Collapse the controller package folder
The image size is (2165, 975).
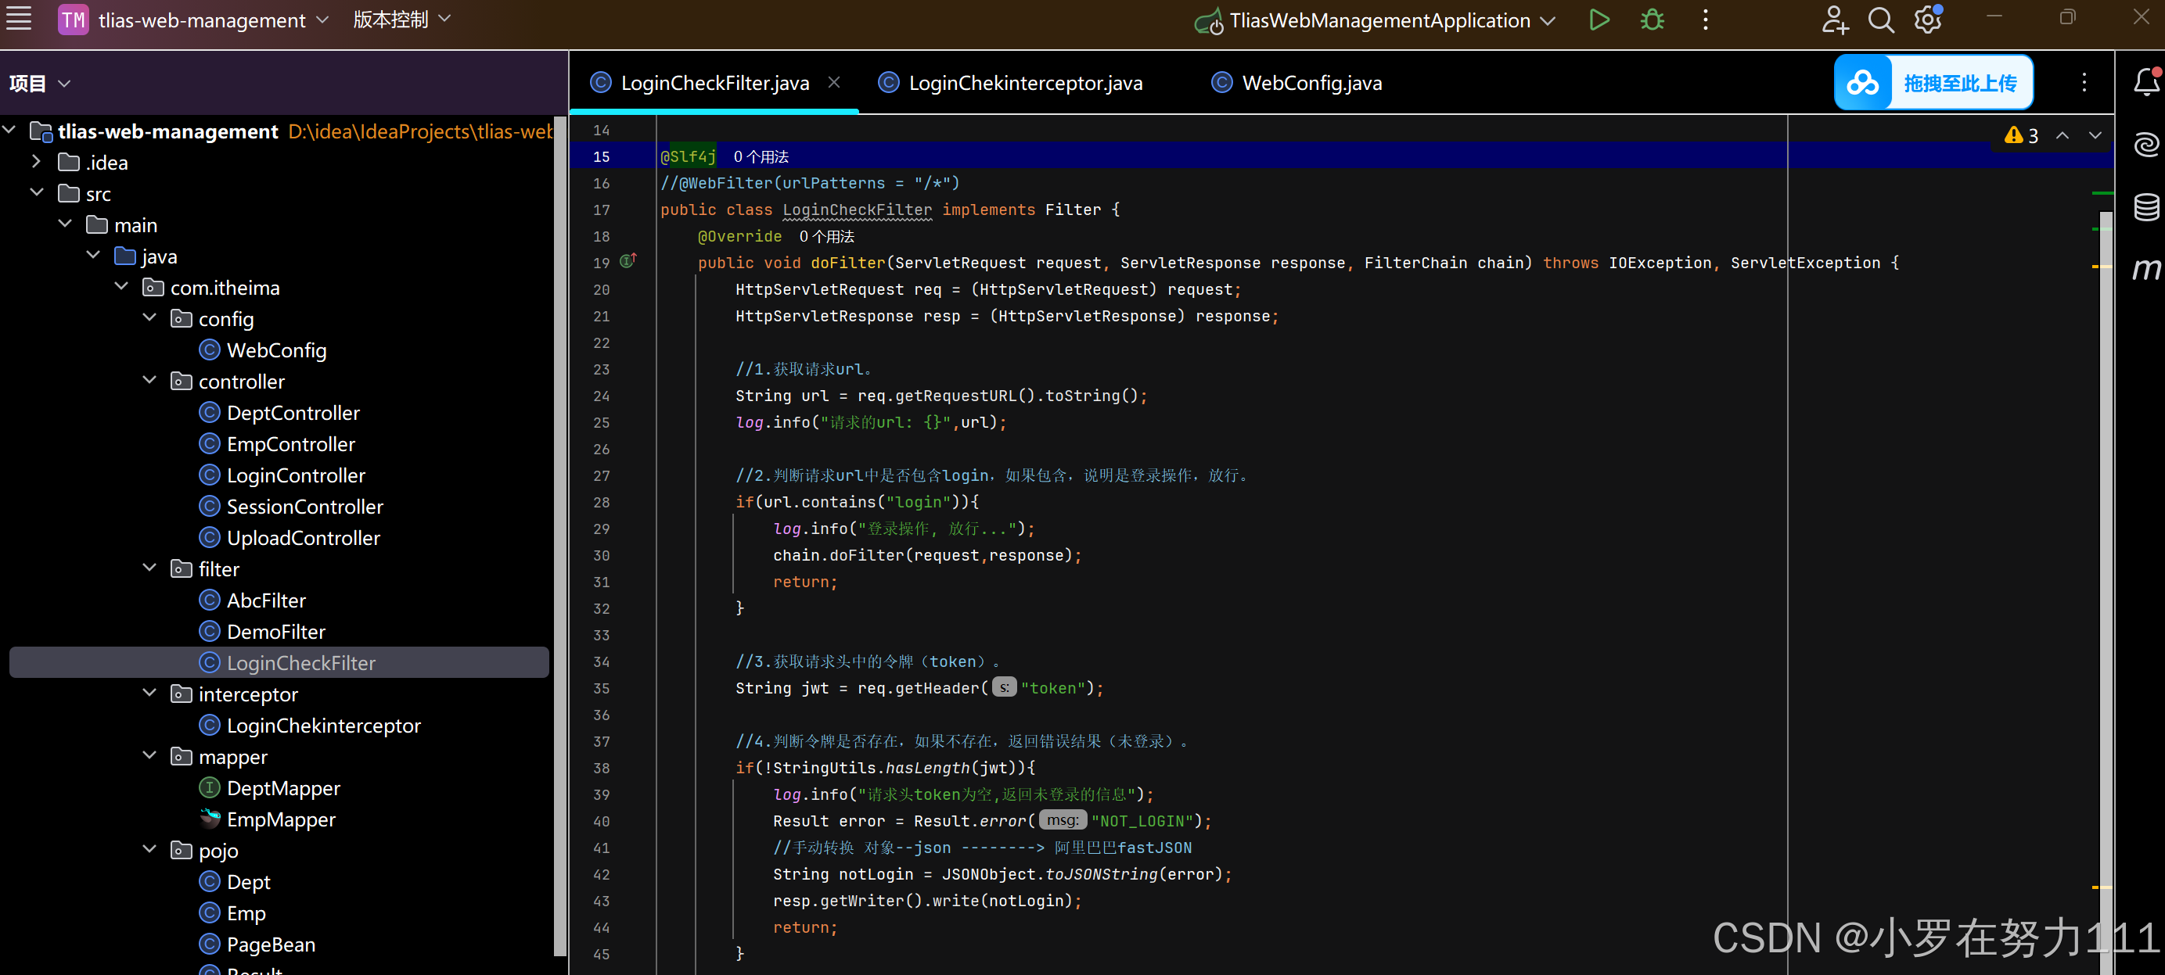[x=149, y=381]
